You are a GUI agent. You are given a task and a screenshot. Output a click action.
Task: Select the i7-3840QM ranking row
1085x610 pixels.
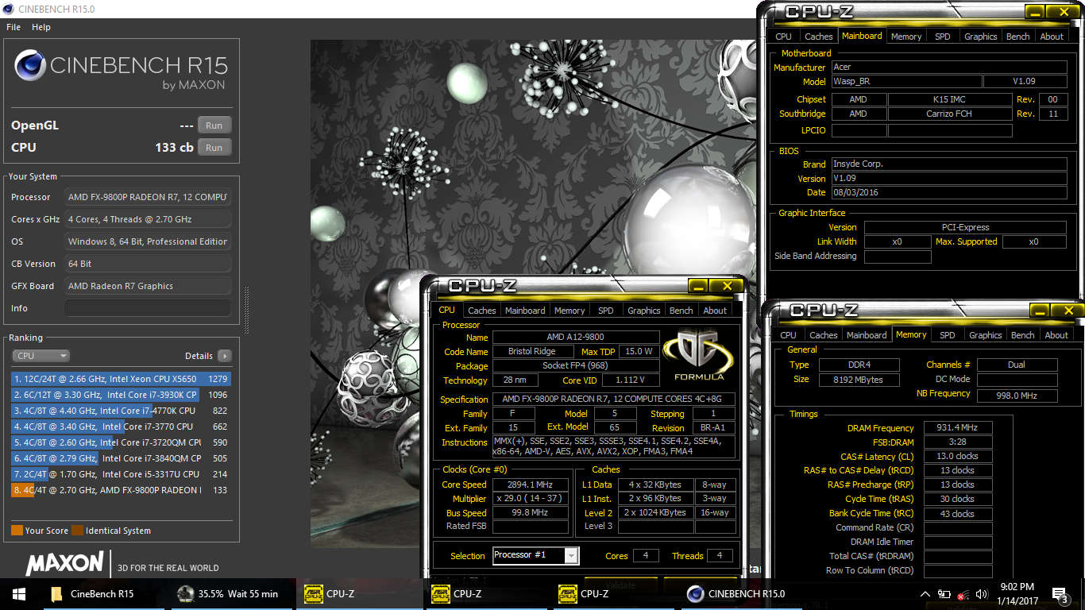(121, 458)
